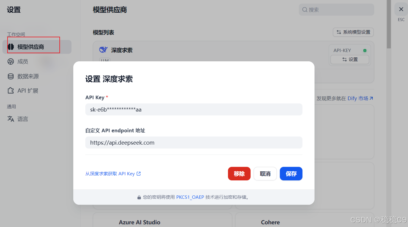Select the Cohere provider card
Screen dimensions: 408x227
pyautogui.click(x=305, y=220)
